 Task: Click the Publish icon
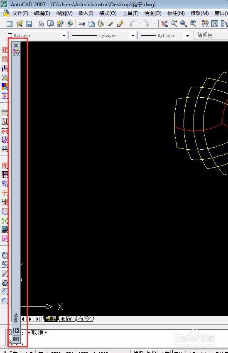click(60, 24)
